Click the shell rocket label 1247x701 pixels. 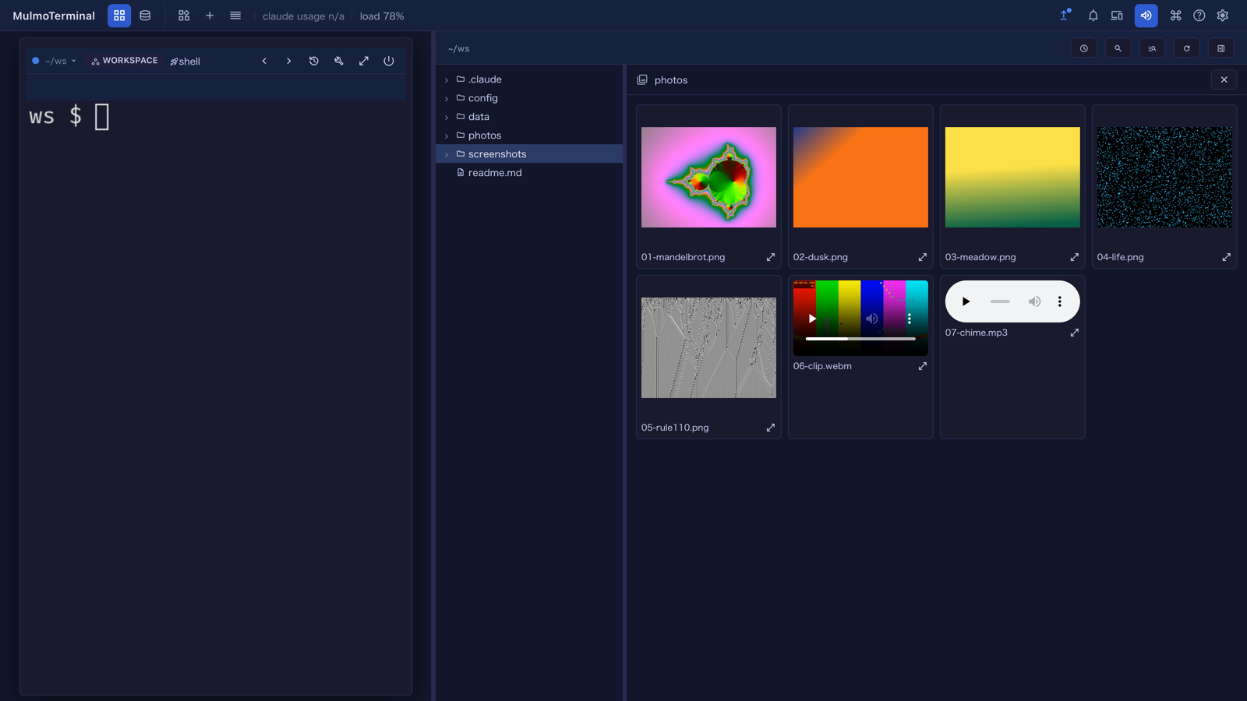185,62
